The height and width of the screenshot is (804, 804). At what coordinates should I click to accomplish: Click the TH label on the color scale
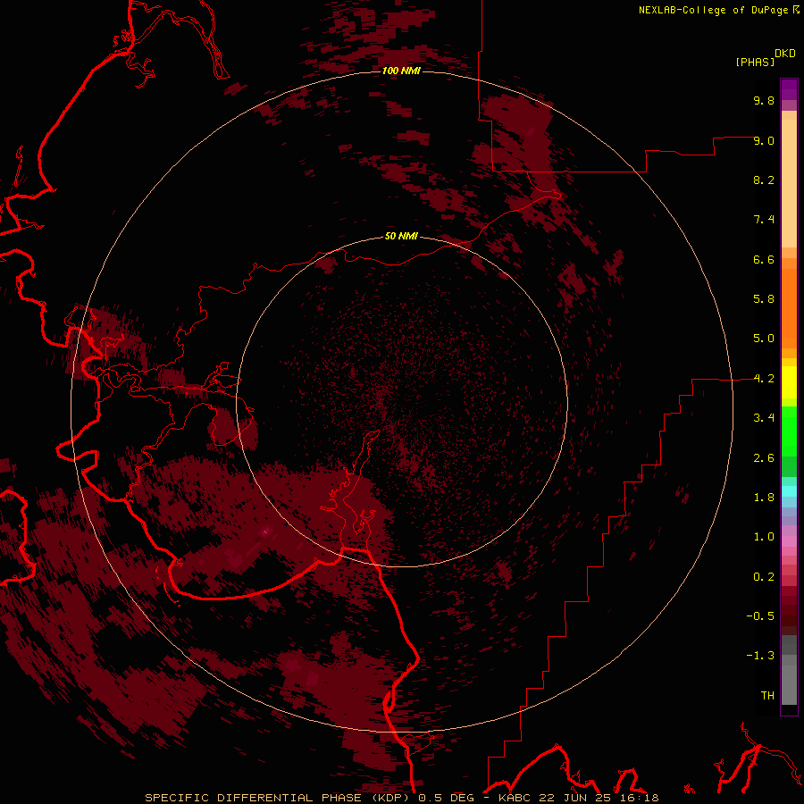[767, 696]
